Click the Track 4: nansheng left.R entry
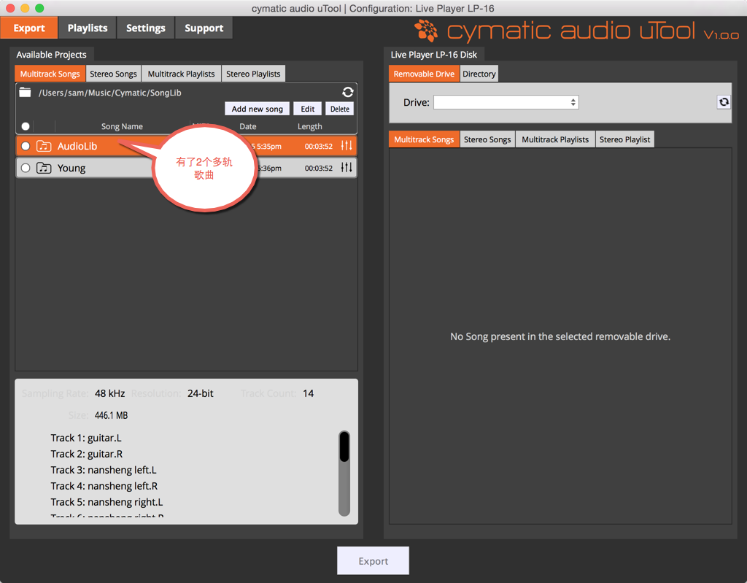 (104, 486)
